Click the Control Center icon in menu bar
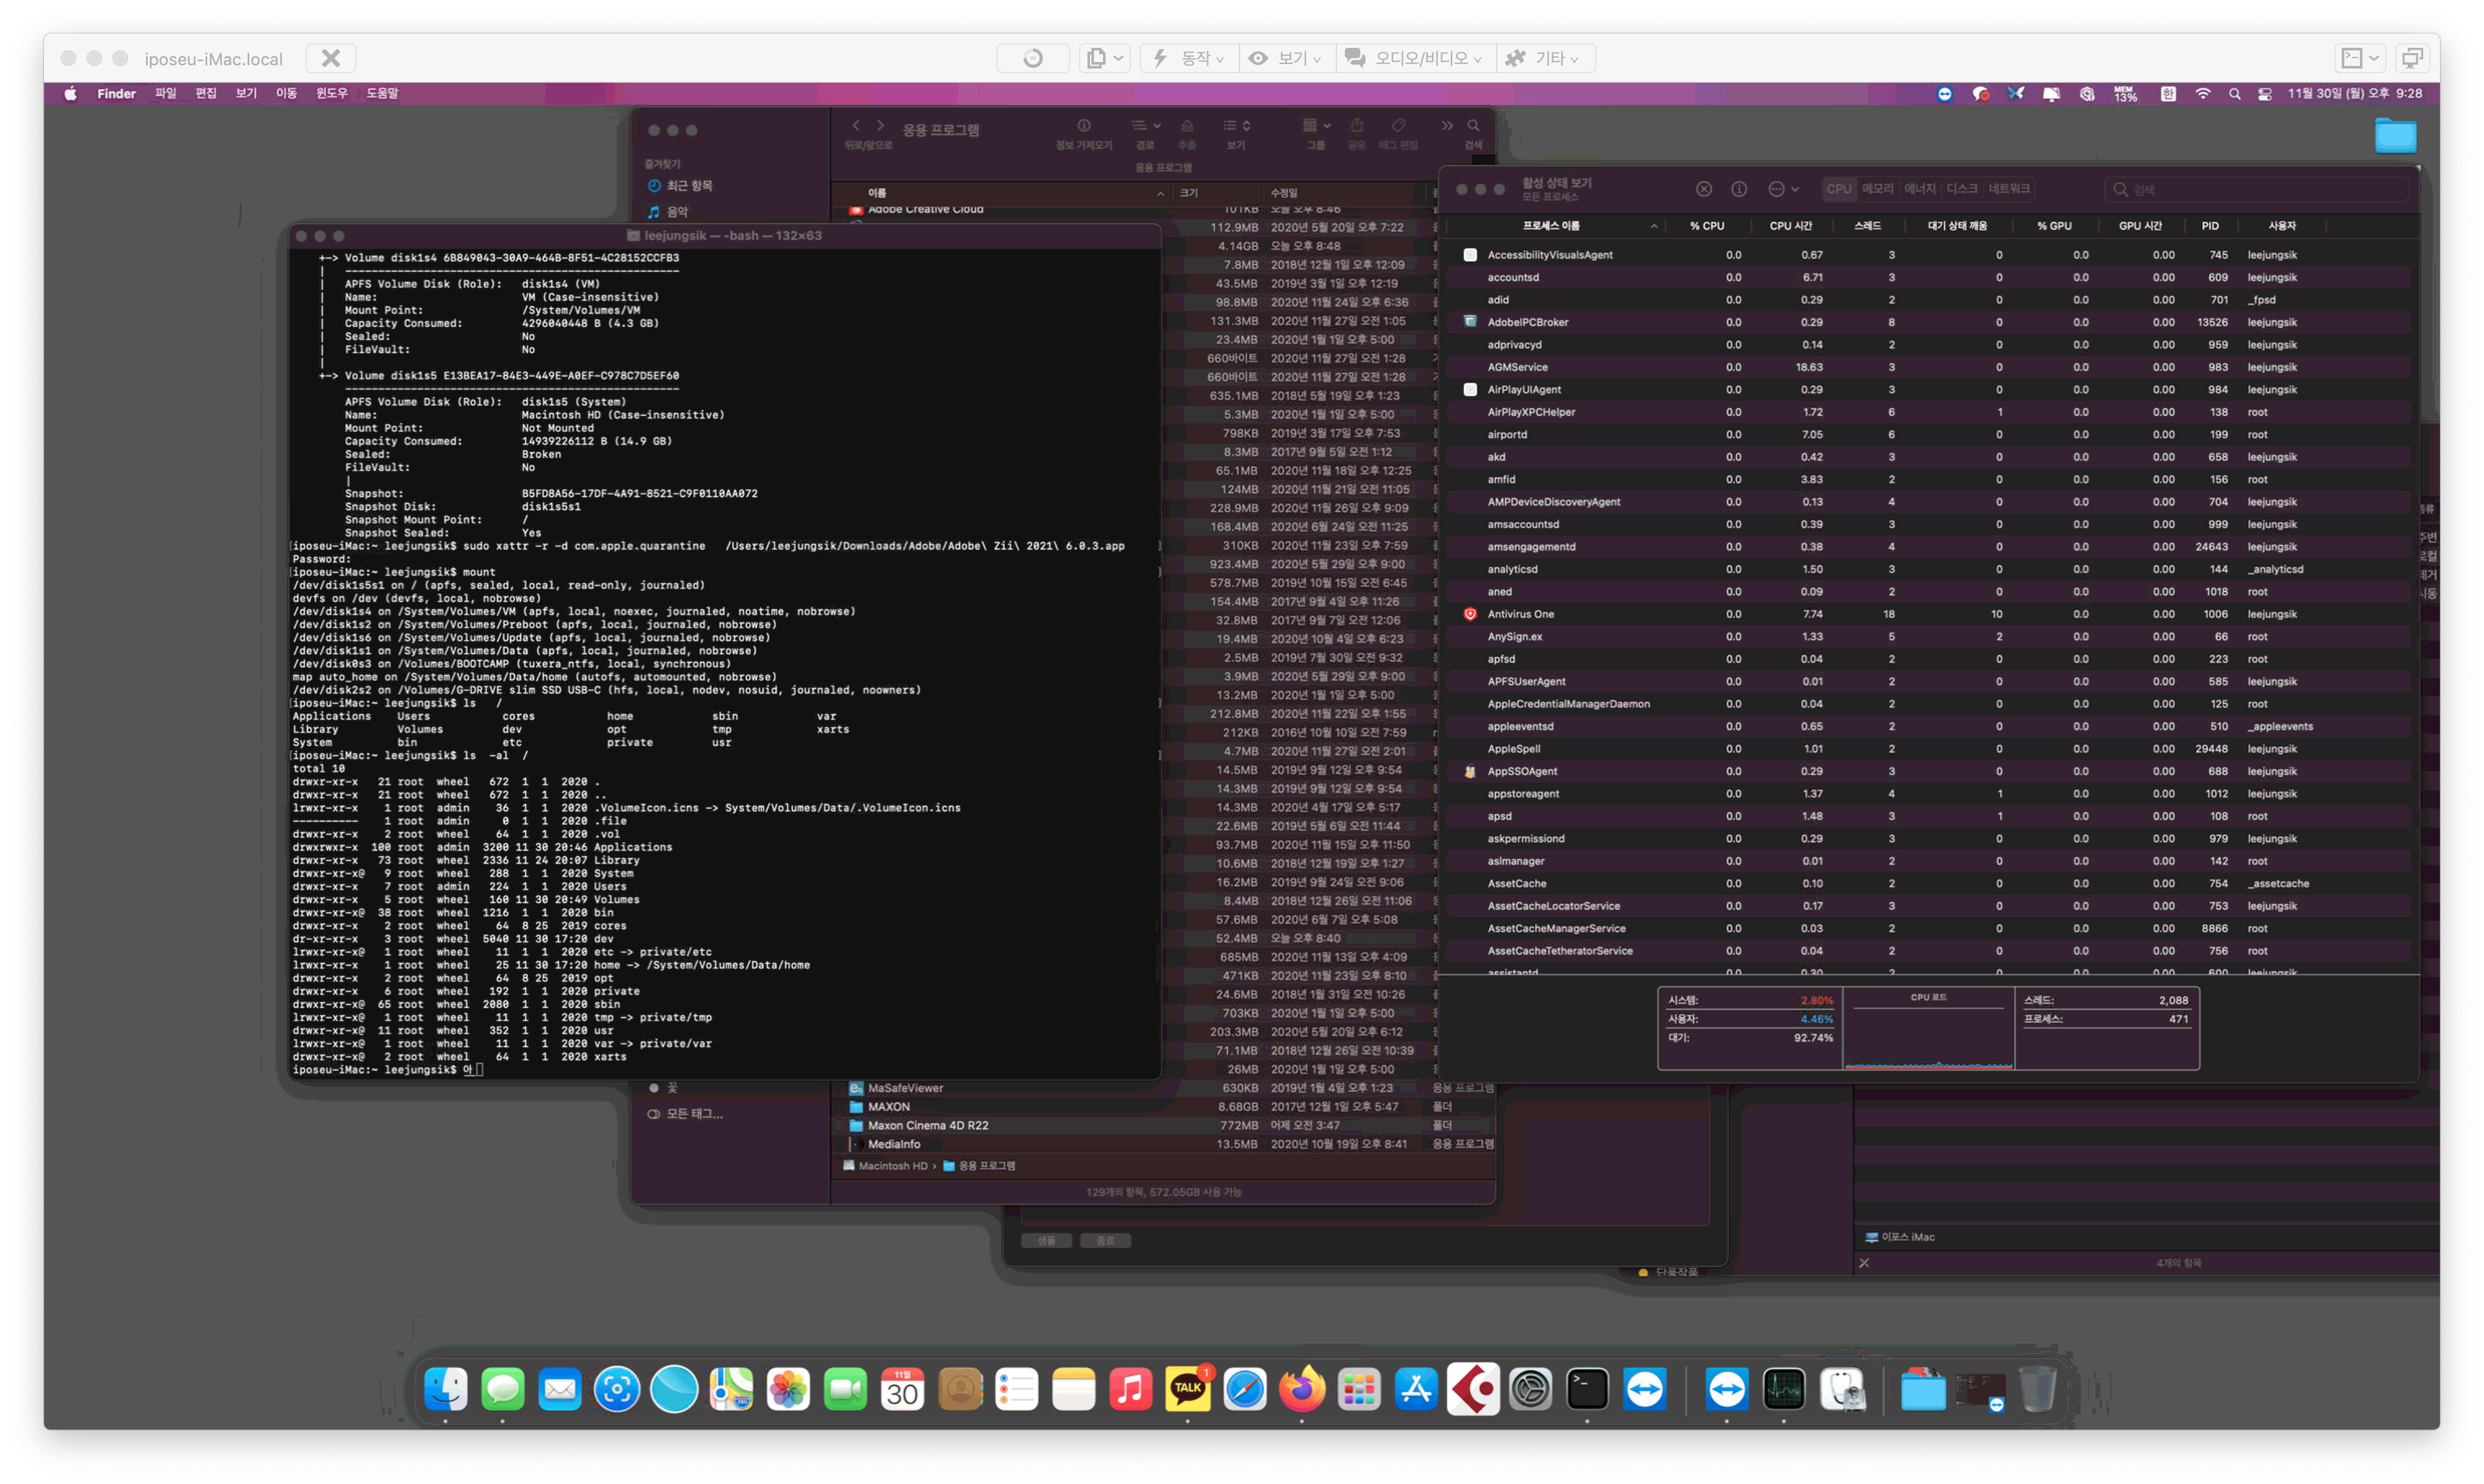Viewport: 2484px width, 1484px height. point(2265,93)
